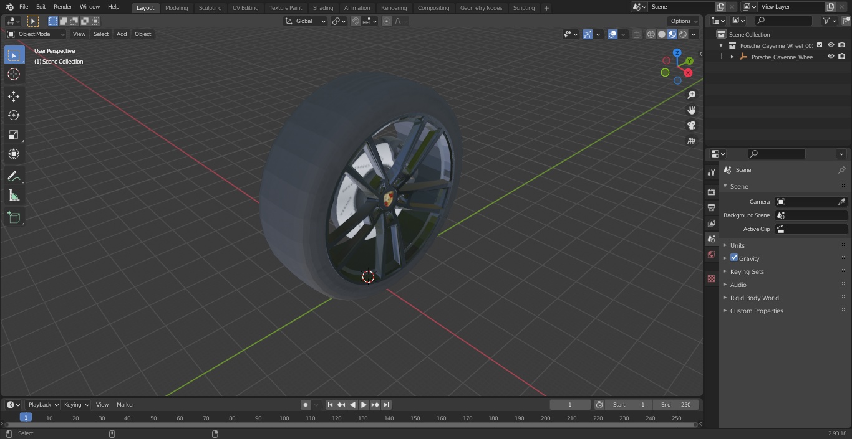Play the animation forward
Viewport: 852px width, 439px height.
(x=364, y=405)
